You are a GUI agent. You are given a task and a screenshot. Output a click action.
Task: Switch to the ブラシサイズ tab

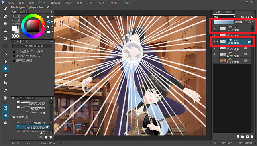click(x=27, y=98)
